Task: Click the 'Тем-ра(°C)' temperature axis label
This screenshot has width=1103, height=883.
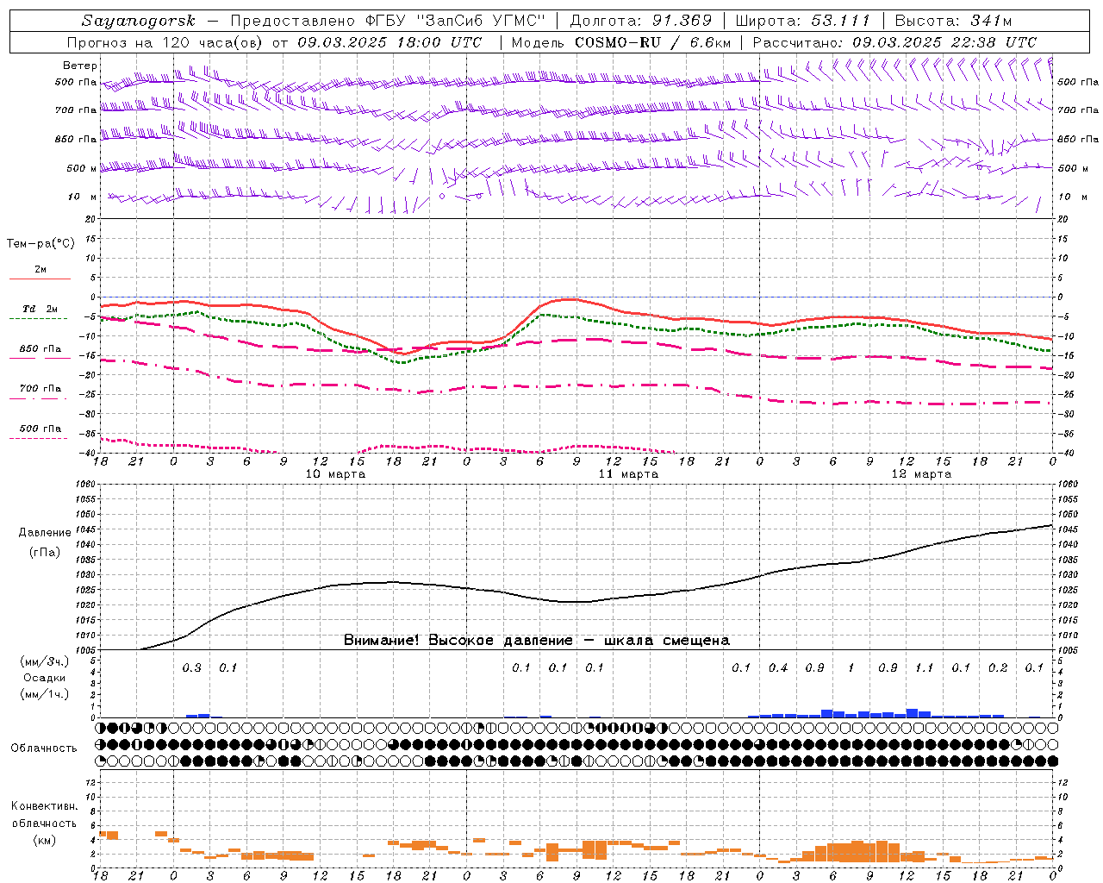Action: (41, 243)
